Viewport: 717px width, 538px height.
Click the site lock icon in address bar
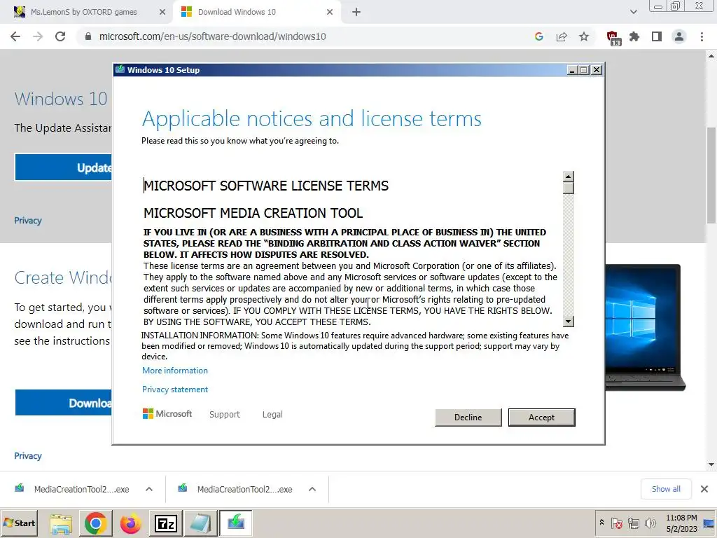[88, 36]
